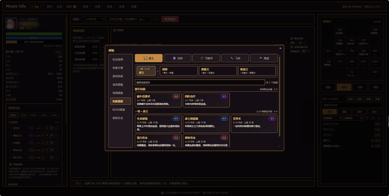Click the star favorite-map icon
This screenshot has width=389, height=196.
tap(156, 19)
